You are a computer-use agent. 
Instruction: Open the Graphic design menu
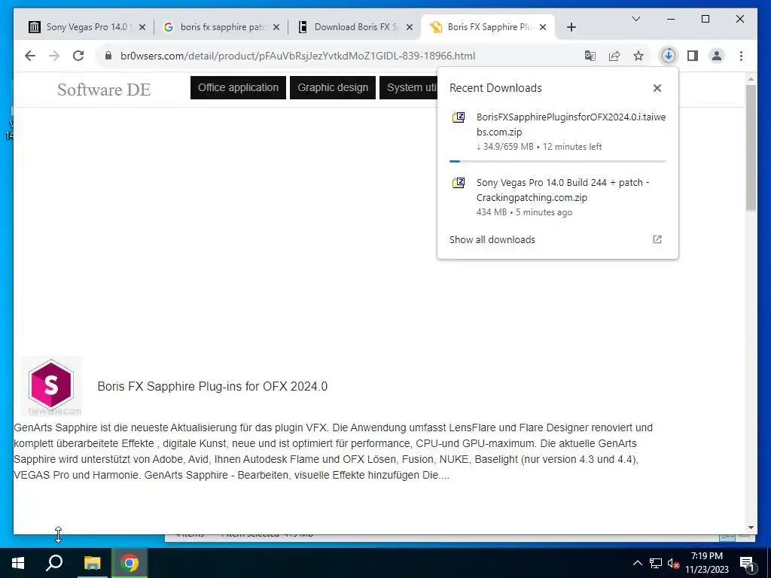[x=333, y=87]
